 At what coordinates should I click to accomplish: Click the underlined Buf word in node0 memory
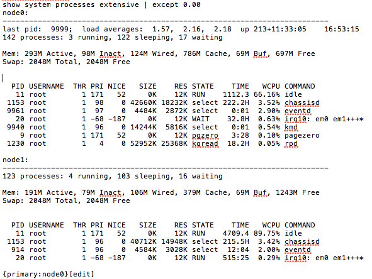coord(260,54)
